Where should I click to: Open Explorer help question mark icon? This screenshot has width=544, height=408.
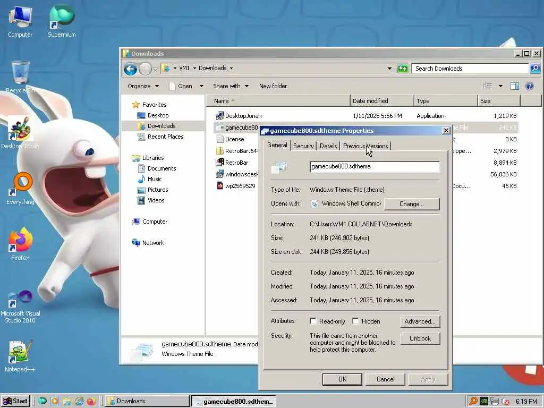click(530, 86)
